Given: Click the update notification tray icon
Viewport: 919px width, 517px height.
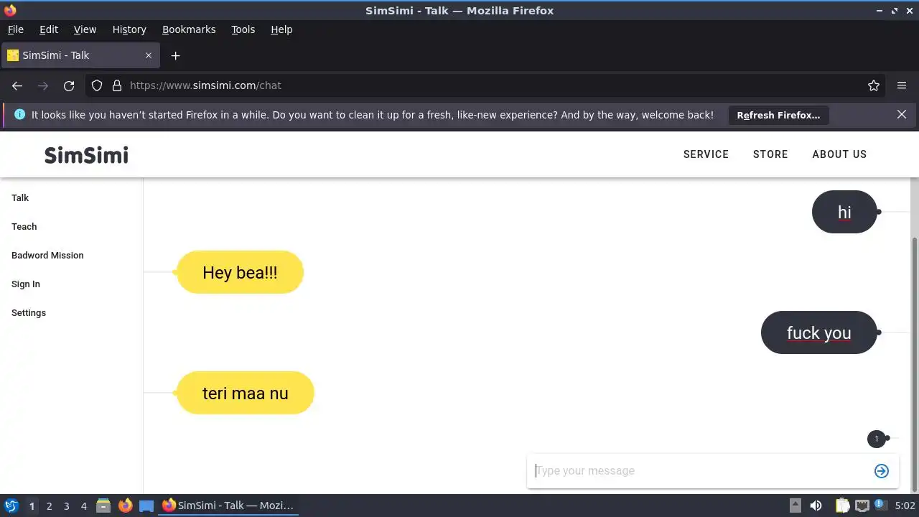Looking at the screenshot, I should click(879, 505).
